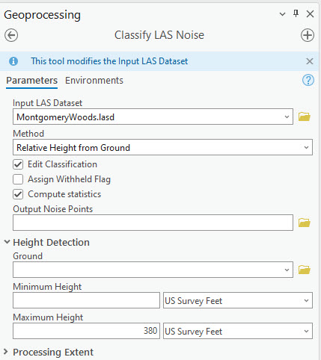Viewport: 321px width, 360px height.
Task: Open the help question mark icon
Action: pos(308,80)
